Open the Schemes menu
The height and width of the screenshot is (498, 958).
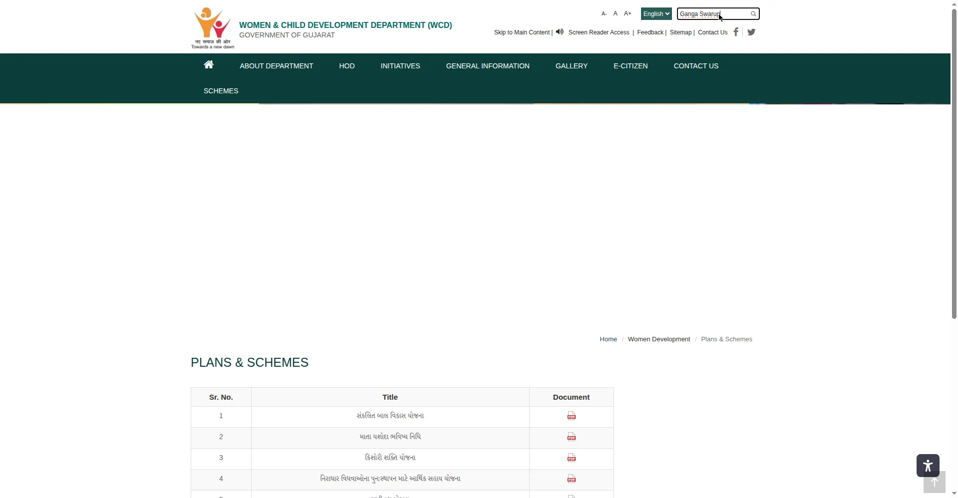click(x=221, y=91)
